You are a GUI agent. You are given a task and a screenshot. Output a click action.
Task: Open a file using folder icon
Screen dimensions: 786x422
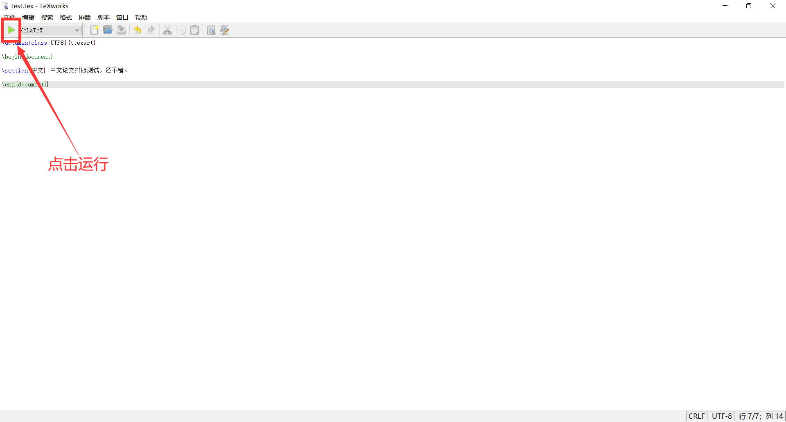pyautogui.click(x=108, y=30)
